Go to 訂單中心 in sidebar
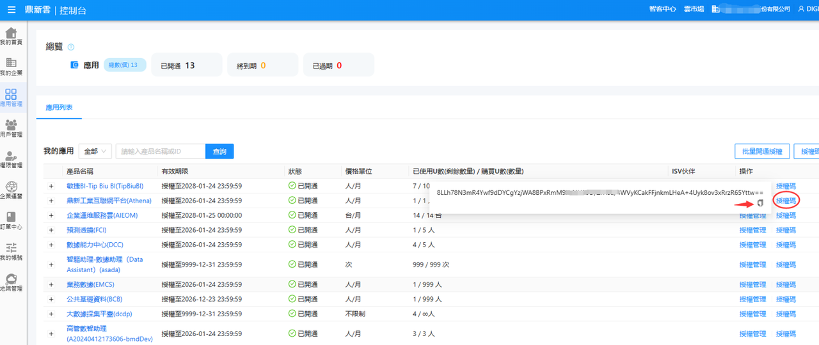 [x=11, y=221]
